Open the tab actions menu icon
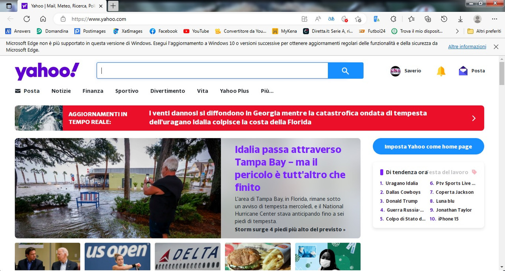 coord(9,6)
